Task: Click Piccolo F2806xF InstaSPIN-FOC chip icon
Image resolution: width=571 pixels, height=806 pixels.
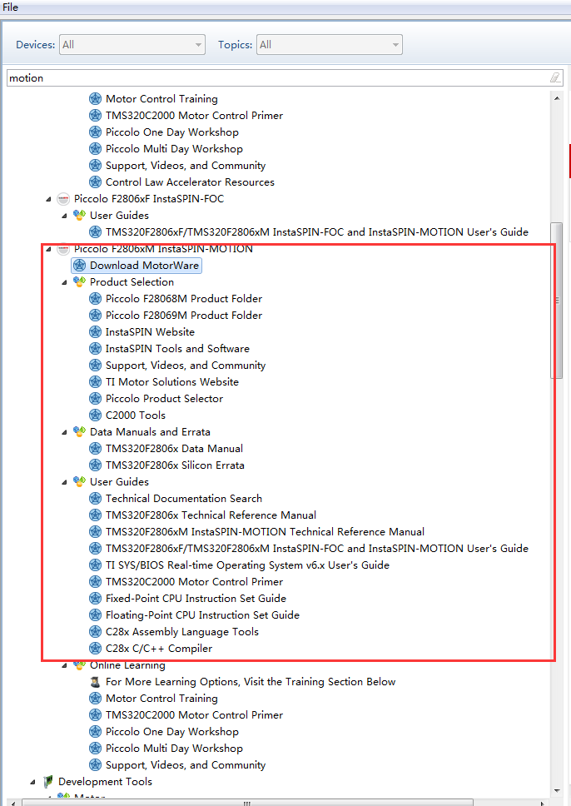Action: 63,199
